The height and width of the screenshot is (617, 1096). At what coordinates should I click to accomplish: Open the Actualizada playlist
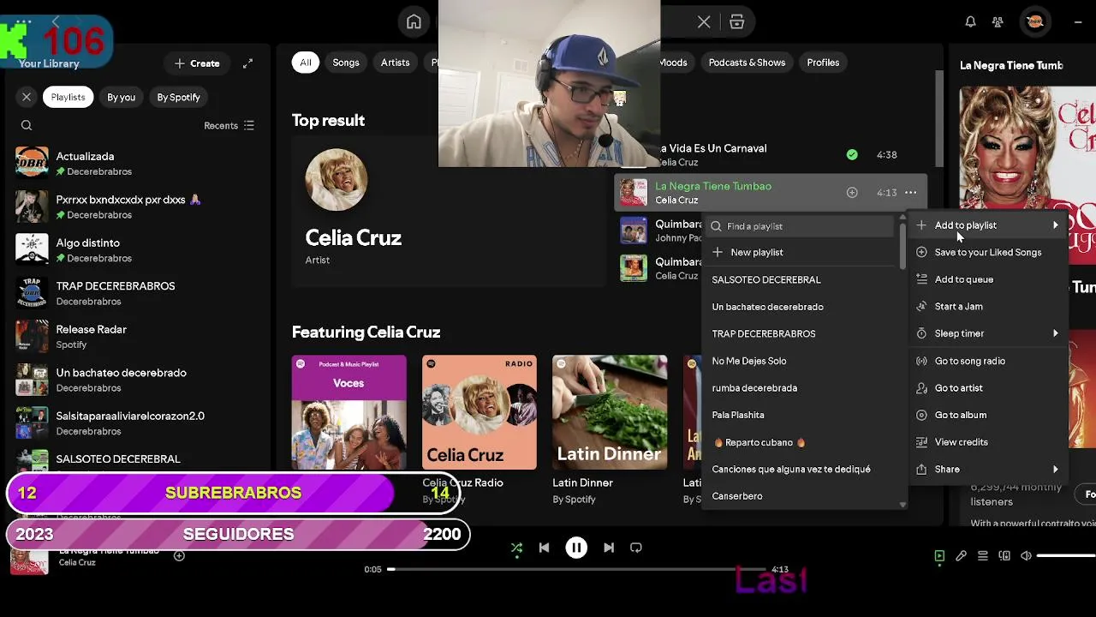point(137,164)
